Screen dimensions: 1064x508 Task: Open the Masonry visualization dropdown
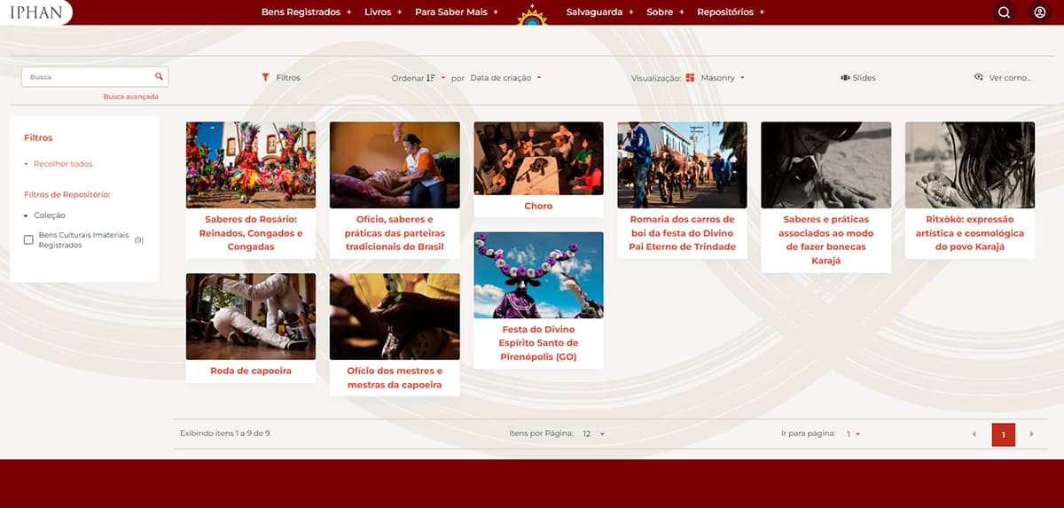pos(722,78)
